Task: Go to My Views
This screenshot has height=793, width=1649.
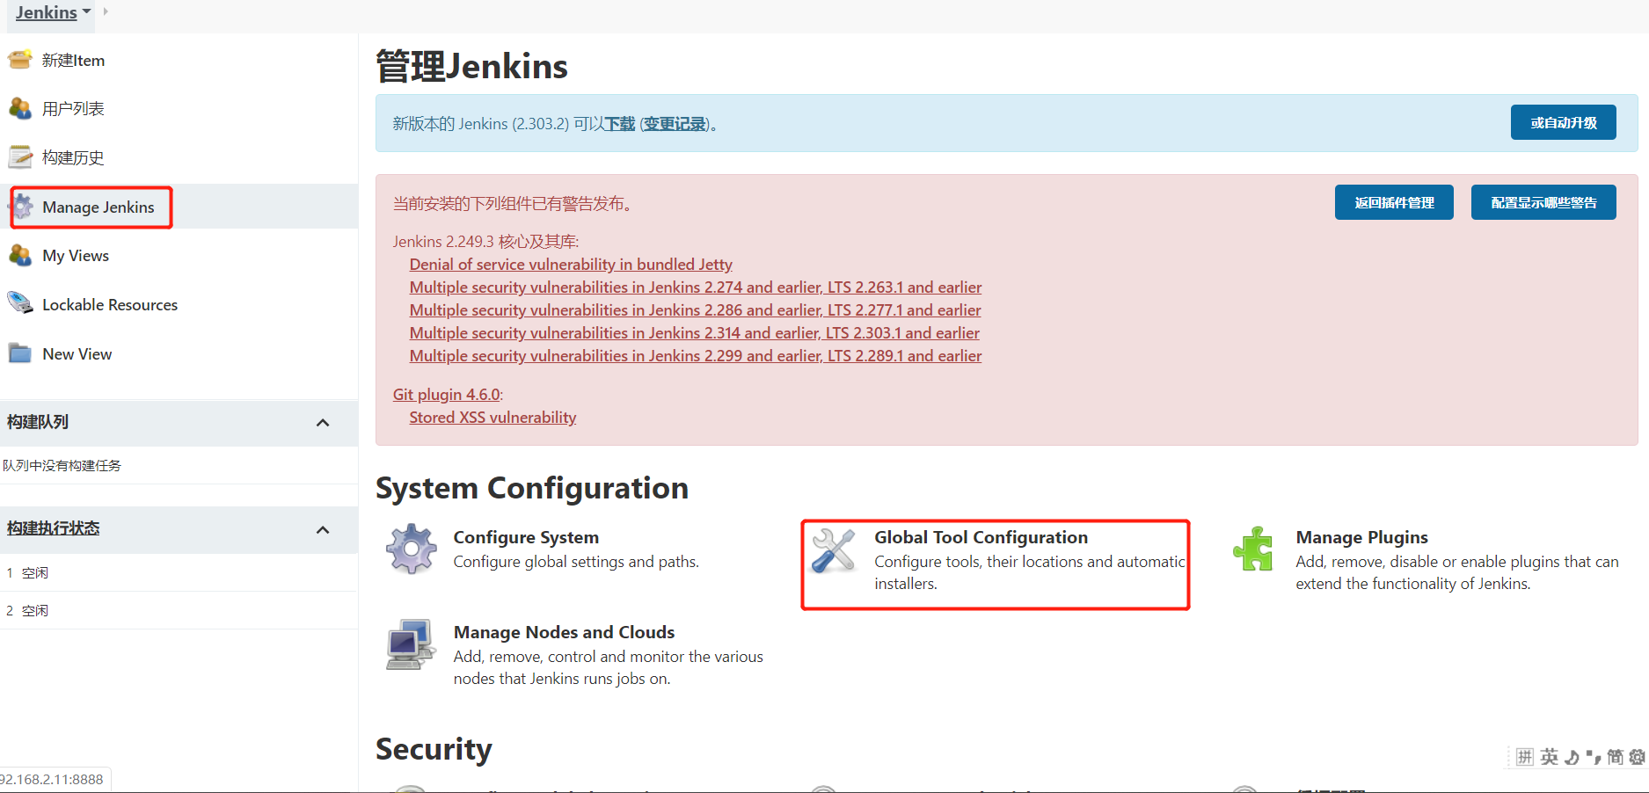Action: (x=76, y=255)
